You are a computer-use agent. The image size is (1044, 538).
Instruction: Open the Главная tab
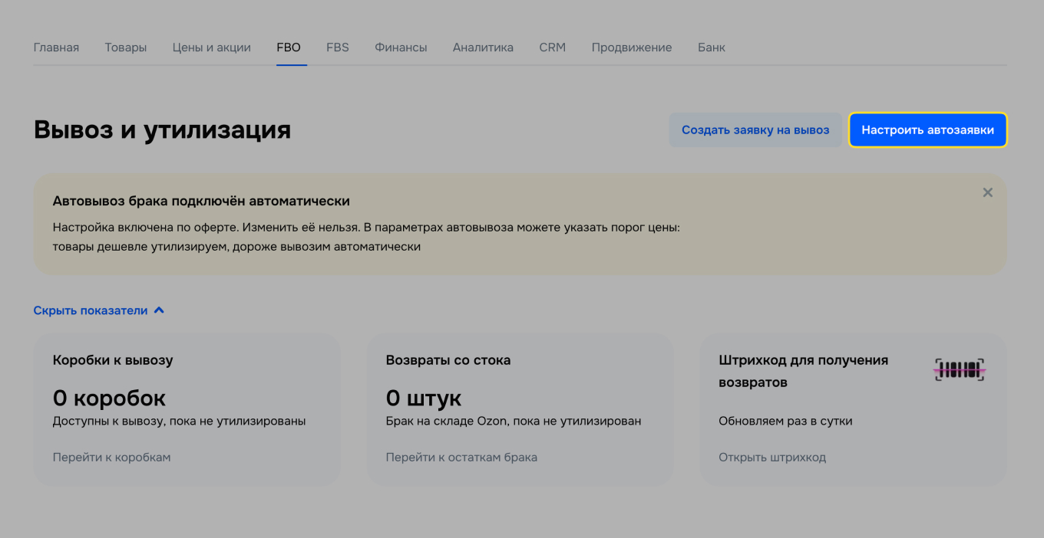[56, 47]
